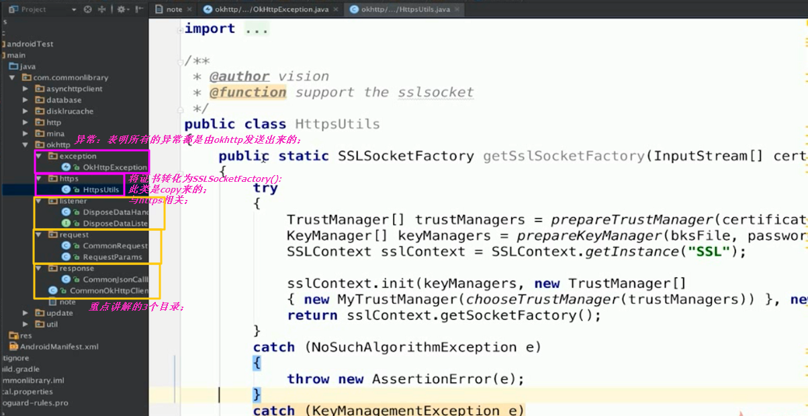The width and height of the screenshot is (808, 416).
Task: Select HttpsUtils in project tree
Action: pos(91,190)
